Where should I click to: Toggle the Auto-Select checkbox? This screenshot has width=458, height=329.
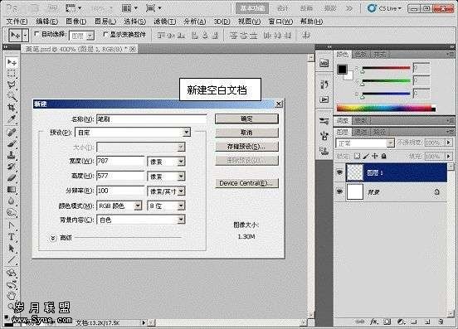pyautogui.click(x=37, y=34)
